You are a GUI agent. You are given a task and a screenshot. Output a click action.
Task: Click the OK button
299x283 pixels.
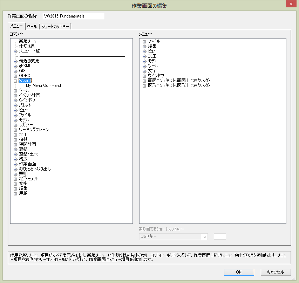tap(239, 272)
